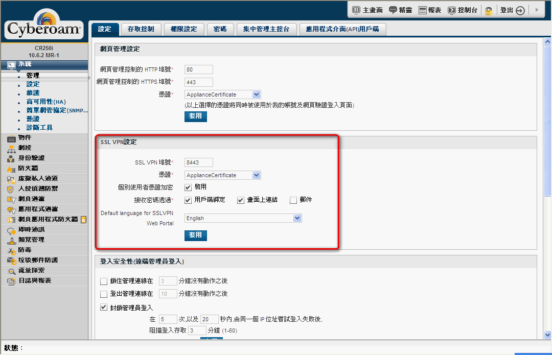
Task: Click the 系統 system menu icon
Action: 12,65
